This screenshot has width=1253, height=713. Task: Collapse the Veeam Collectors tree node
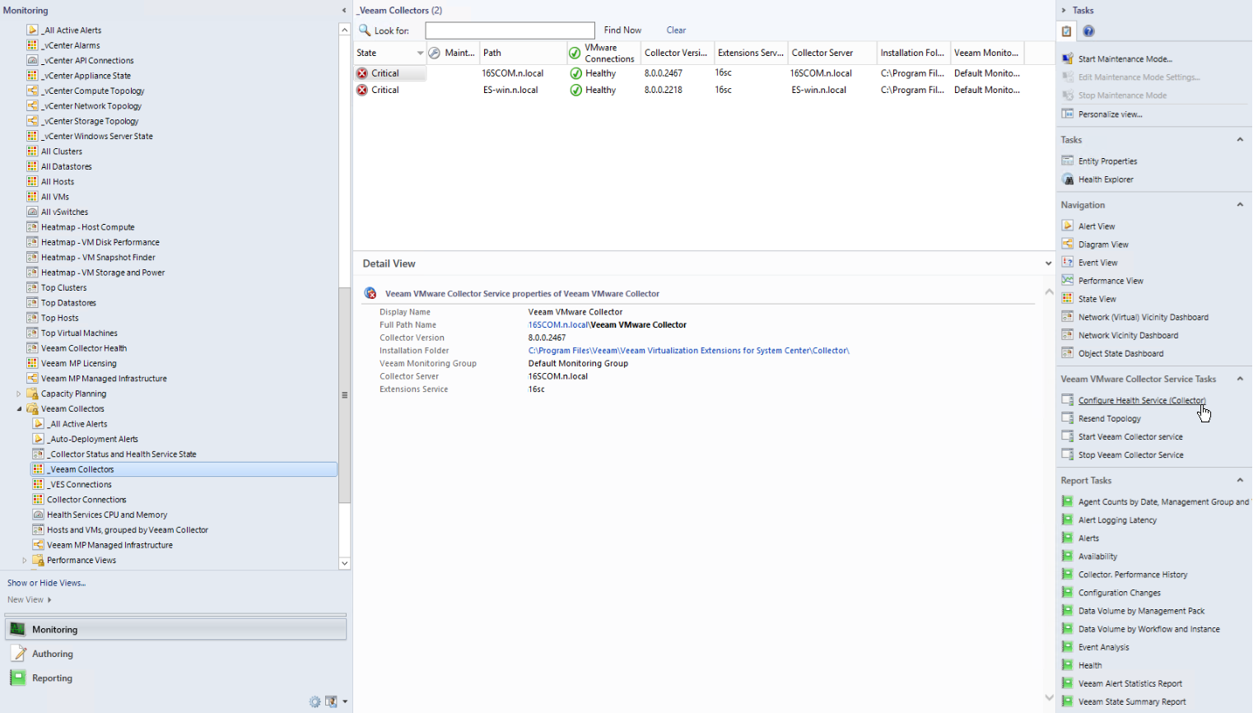[19, 408]
